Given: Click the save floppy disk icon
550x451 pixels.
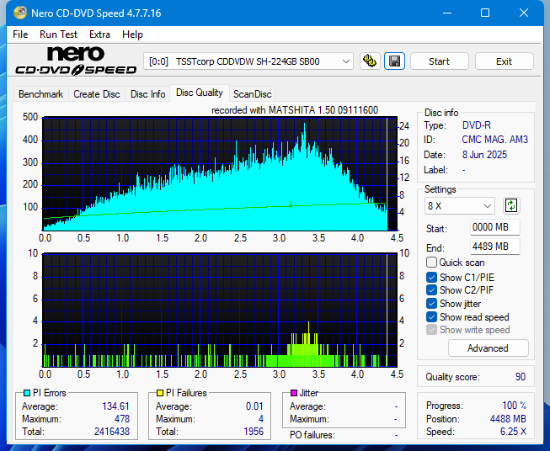Looking at the screenshot, I should 394,61.
